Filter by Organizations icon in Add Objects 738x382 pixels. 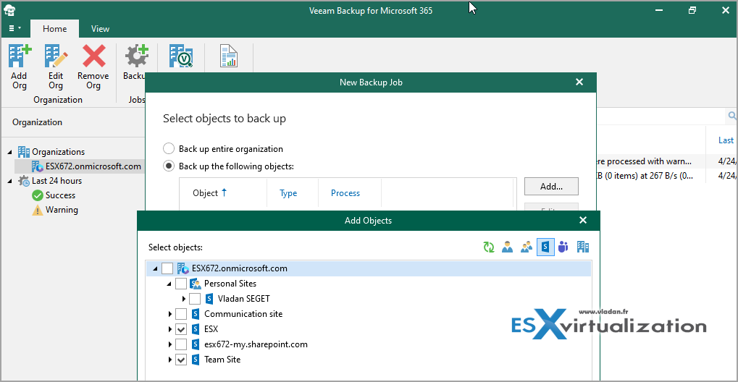tap(583, 247)
